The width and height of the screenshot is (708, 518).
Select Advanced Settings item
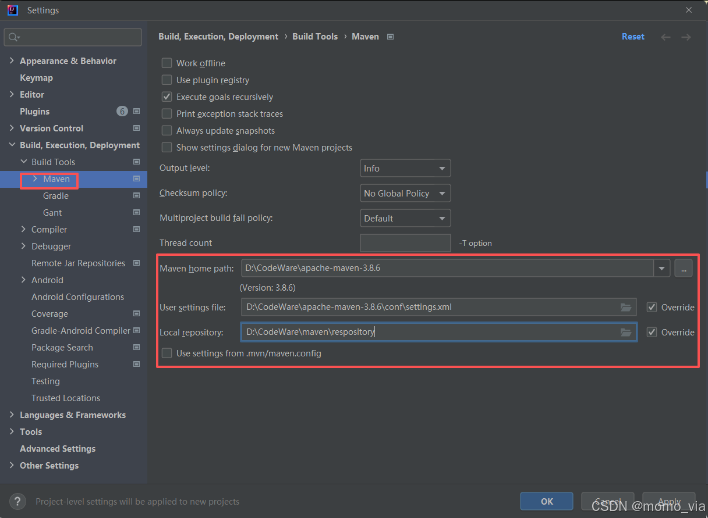tap(58, 448)
